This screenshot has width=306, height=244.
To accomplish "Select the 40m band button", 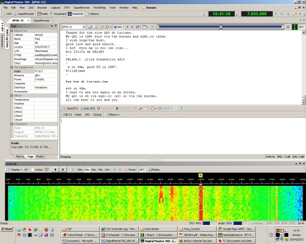I will point(87,170).
